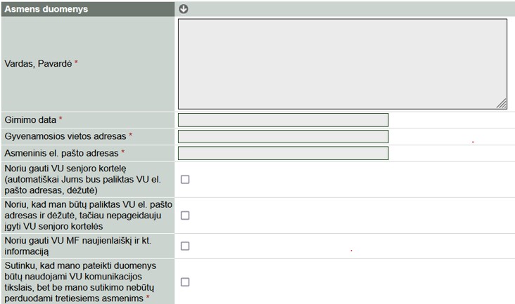Click the Gyvenamosios vietos adresas label
The image size is (515, 304).
click(x=65, y=136)
